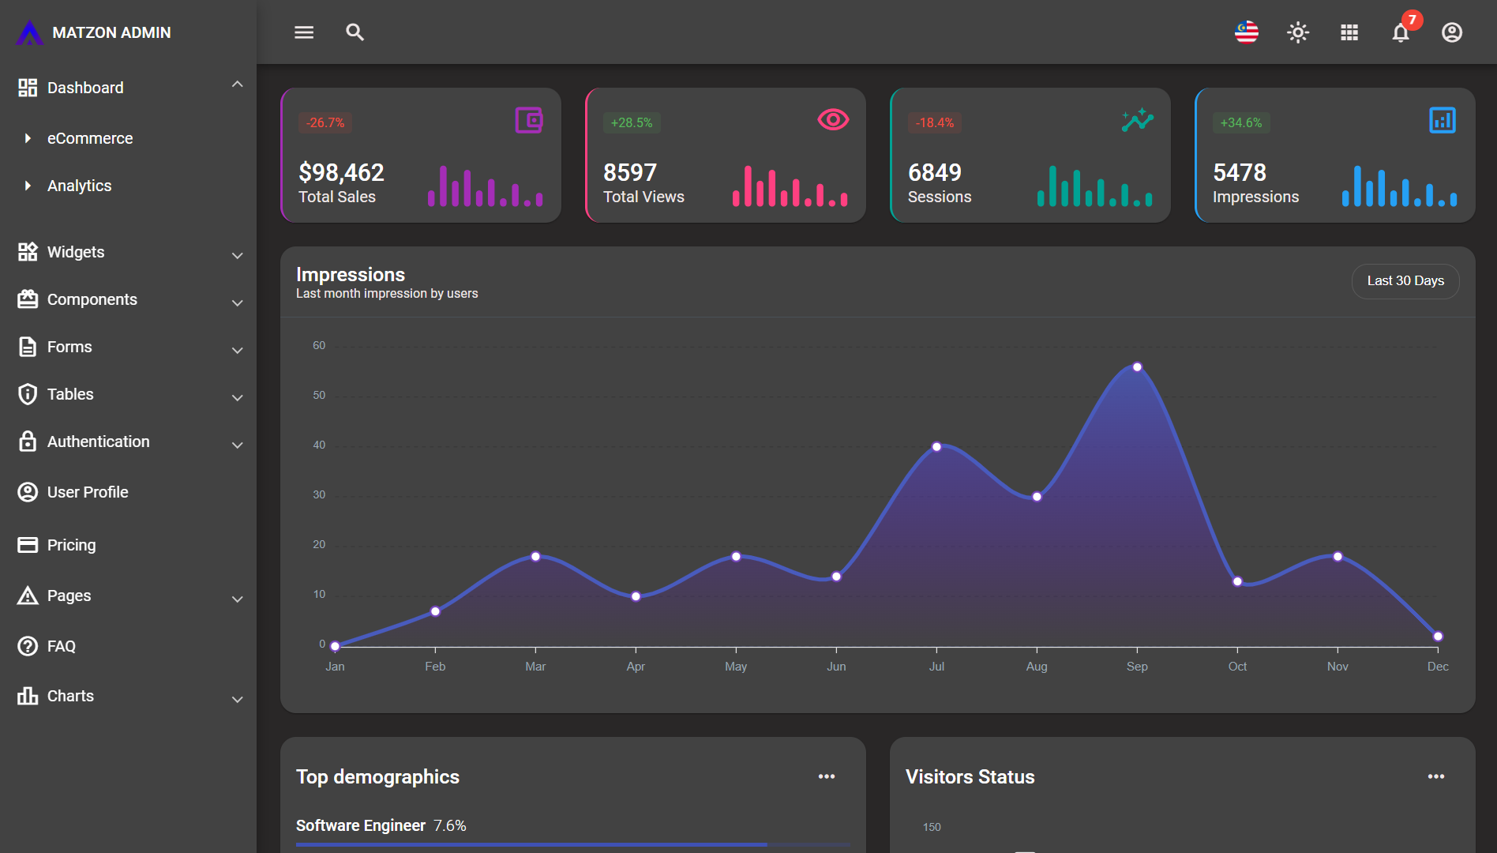Viewport: 1497px width, 853px height.
Task: Click the Matzon Admin triangle logo
Action: (x=28, y=32)
